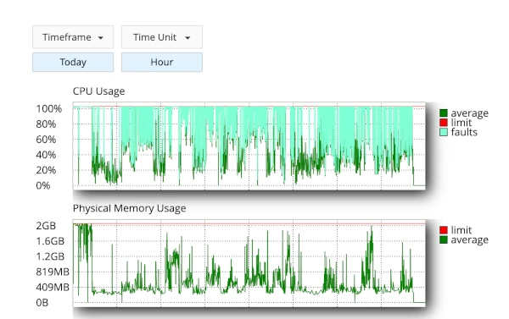
Task: Click the average text in CPU legend
Action: (x=469, y=113)
